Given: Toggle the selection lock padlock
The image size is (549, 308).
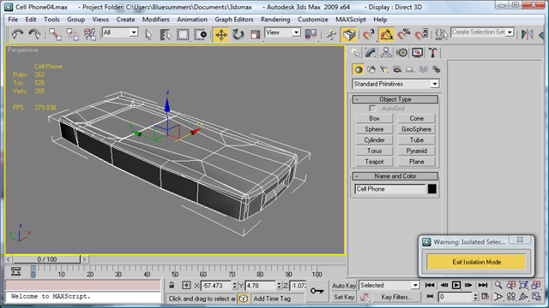Looking at the screenshot, I should (172, 285).
